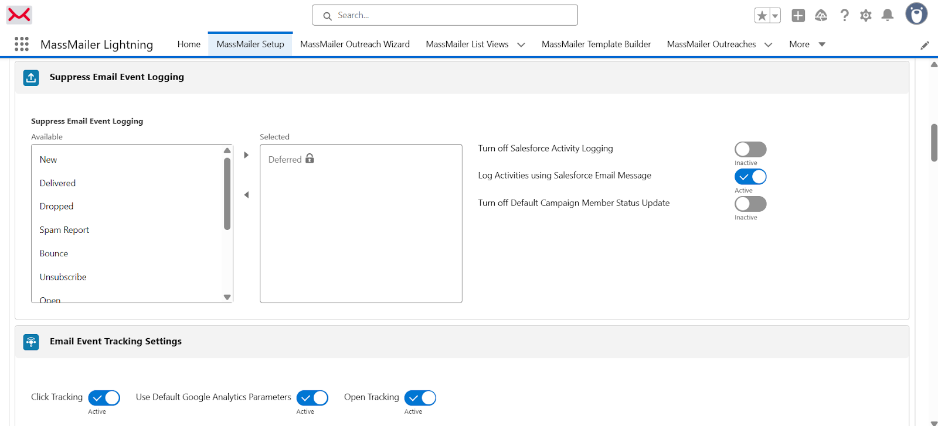Enable Turn off Salesforce Activity Logging

750,149
